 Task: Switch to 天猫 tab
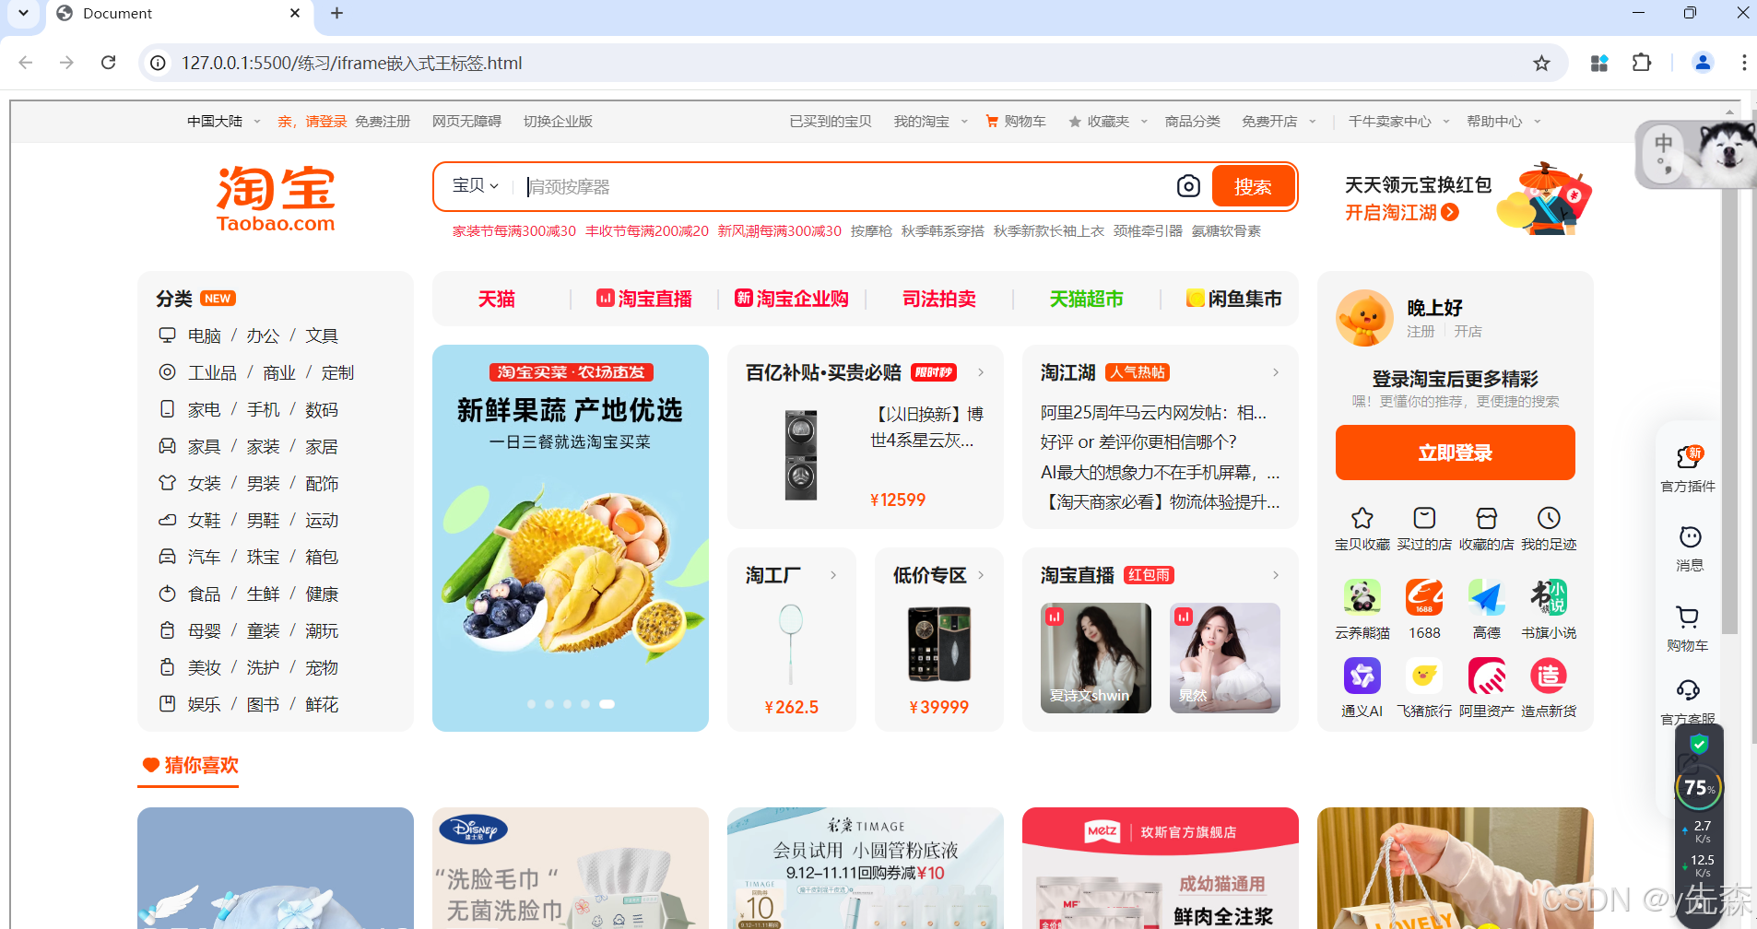pyautogui.click(x=496, y=299)
